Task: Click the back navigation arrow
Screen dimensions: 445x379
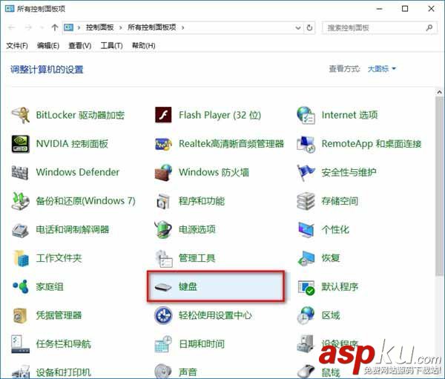Action: coord(12,27)
